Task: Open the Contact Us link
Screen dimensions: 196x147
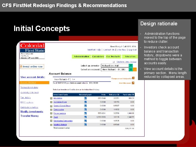Action: [109, 50]
